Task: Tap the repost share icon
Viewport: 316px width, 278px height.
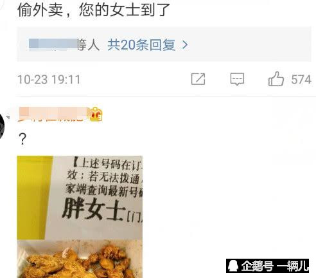Action: 198,79
